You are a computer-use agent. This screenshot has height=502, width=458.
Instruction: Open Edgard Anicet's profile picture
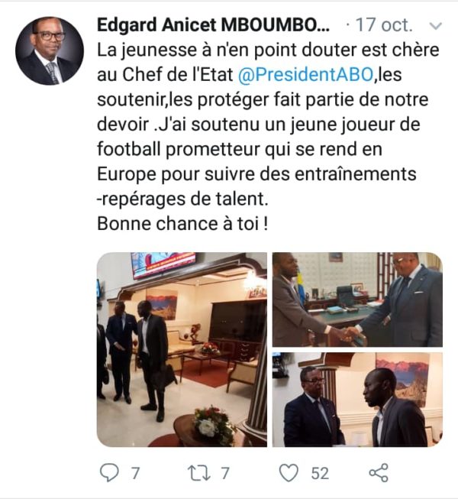point(50,50)
